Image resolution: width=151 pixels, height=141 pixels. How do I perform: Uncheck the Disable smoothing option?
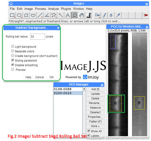point(12,65)
